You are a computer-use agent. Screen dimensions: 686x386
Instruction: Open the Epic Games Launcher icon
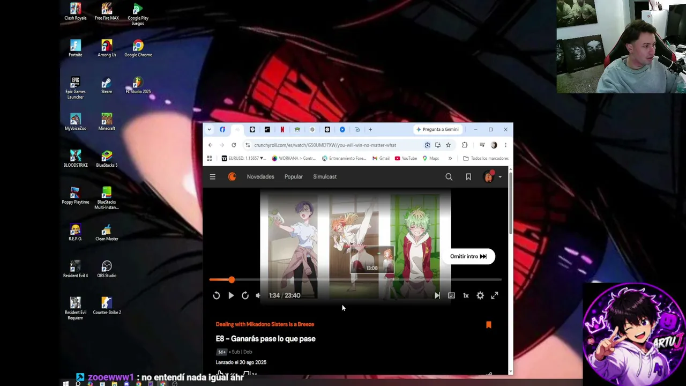pyautogui.click(x=76, y=88)
